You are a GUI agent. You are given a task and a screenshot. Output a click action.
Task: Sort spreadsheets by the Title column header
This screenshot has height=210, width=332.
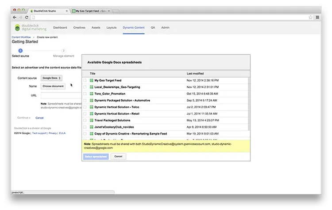tap(93, 73)
